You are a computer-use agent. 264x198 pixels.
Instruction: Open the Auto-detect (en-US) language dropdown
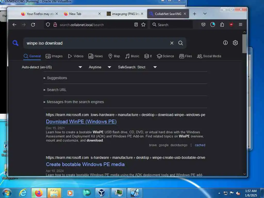(52, 67)
